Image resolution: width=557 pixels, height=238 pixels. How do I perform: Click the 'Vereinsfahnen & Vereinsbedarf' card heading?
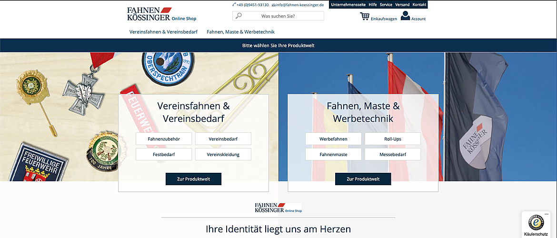click(x=193, y=112)
